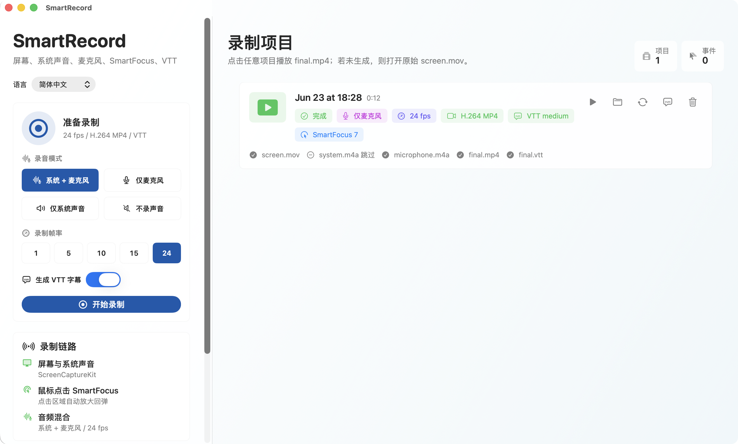
Task: Click the regenerate refresh icon for the recording
Action: pyautogui.click(x=643, y=102)
